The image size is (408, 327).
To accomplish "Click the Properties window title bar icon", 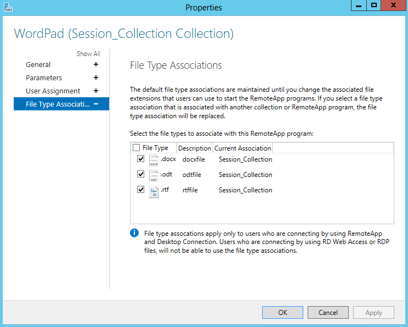I will (8, 7).
